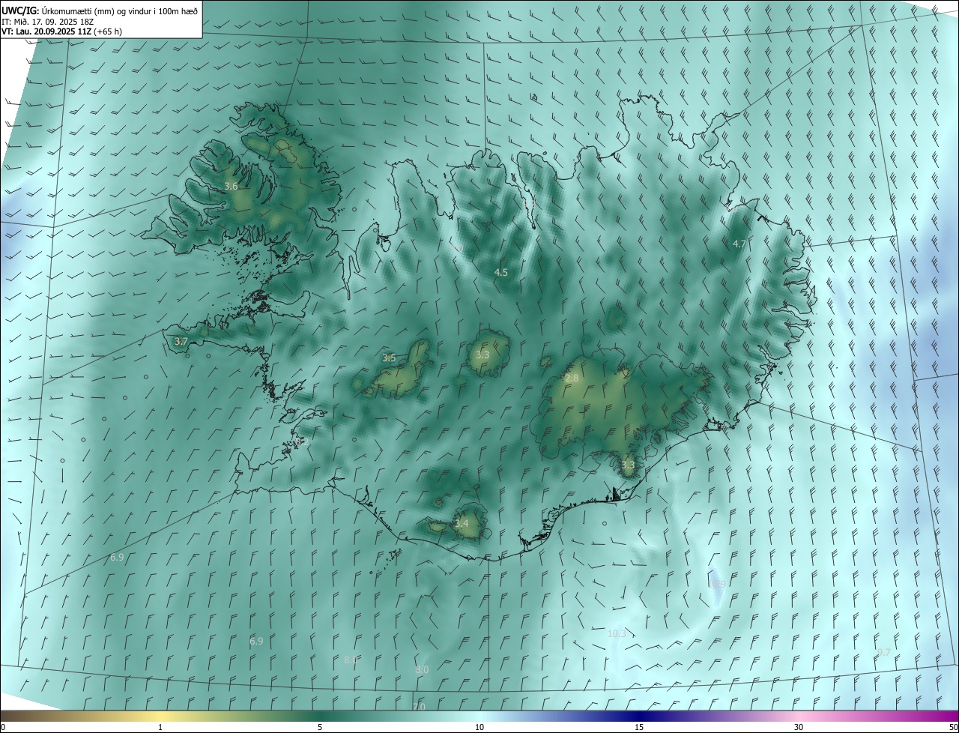Click the 7.0 value label above the color bar

click(419, 707)
